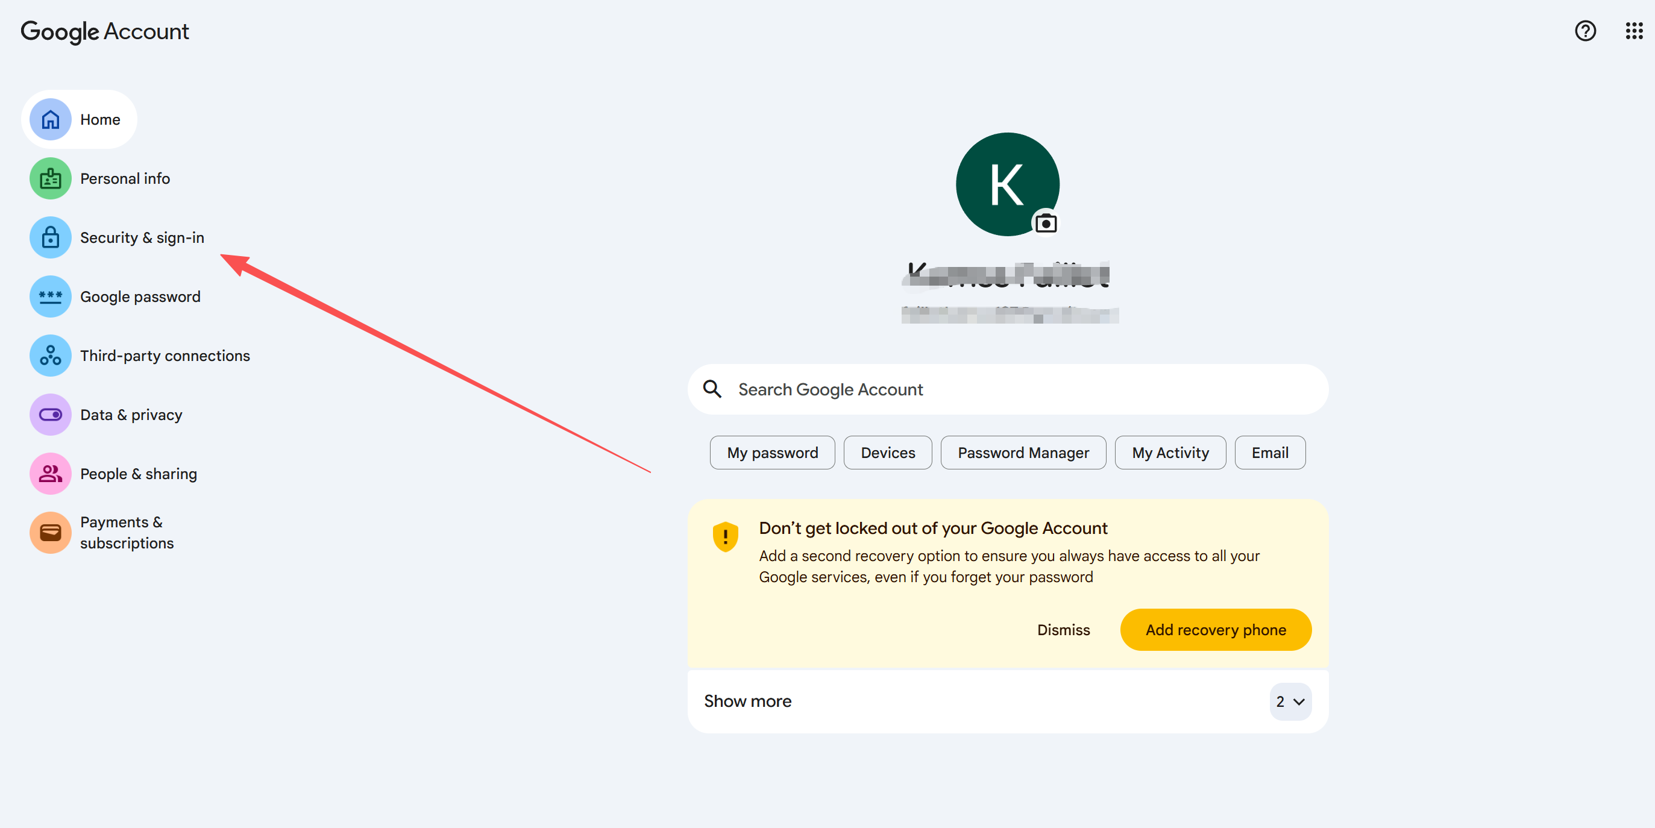Screen dimensions: 1655x828
Task: Click the My Activity chip
Action: point(1170,453)
